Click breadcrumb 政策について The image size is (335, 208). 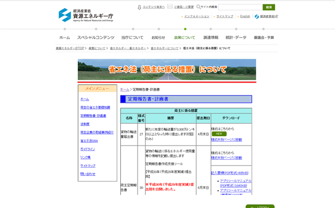pyautogui.click(x=97, y=48)
